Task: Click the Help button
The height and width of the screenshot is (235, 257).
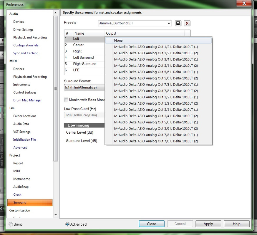Action: tap(236, 224)
